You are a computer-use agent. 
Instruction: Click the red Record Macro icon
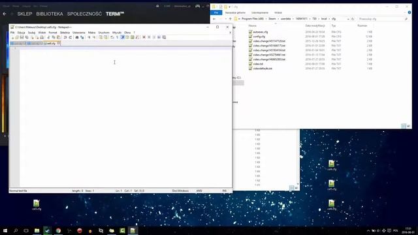tap(144, 37)
